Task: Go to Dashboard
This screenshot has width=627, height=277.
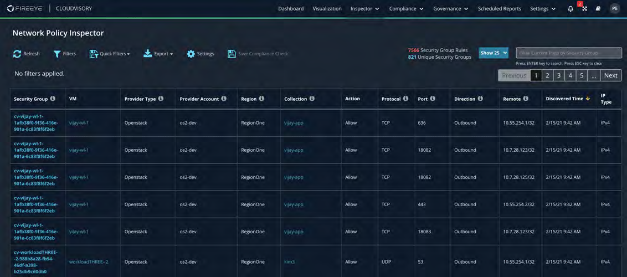Action: [291, 9]
